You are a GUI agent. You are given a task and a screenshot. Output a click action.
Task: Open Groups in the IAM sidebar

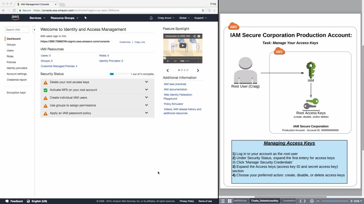(x=11, y=45)
